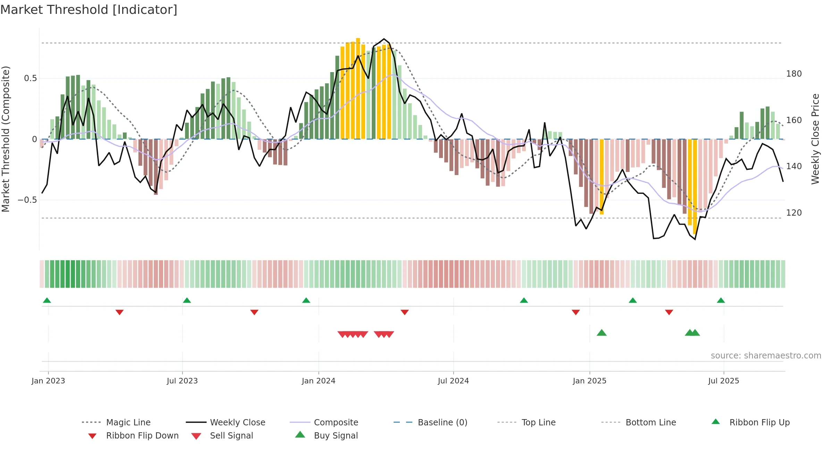Click the red Sell Signal legend triangle
833x468 pixels.
coord(196,436)
